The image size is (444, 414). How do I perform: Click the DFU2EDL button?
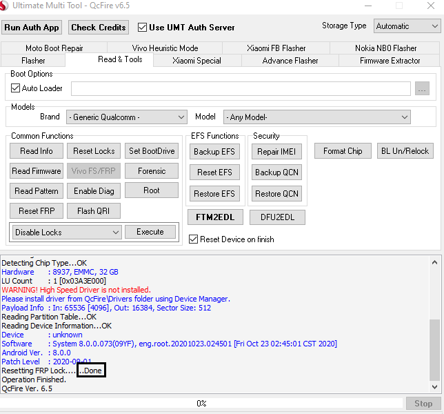tap(277, 217)
